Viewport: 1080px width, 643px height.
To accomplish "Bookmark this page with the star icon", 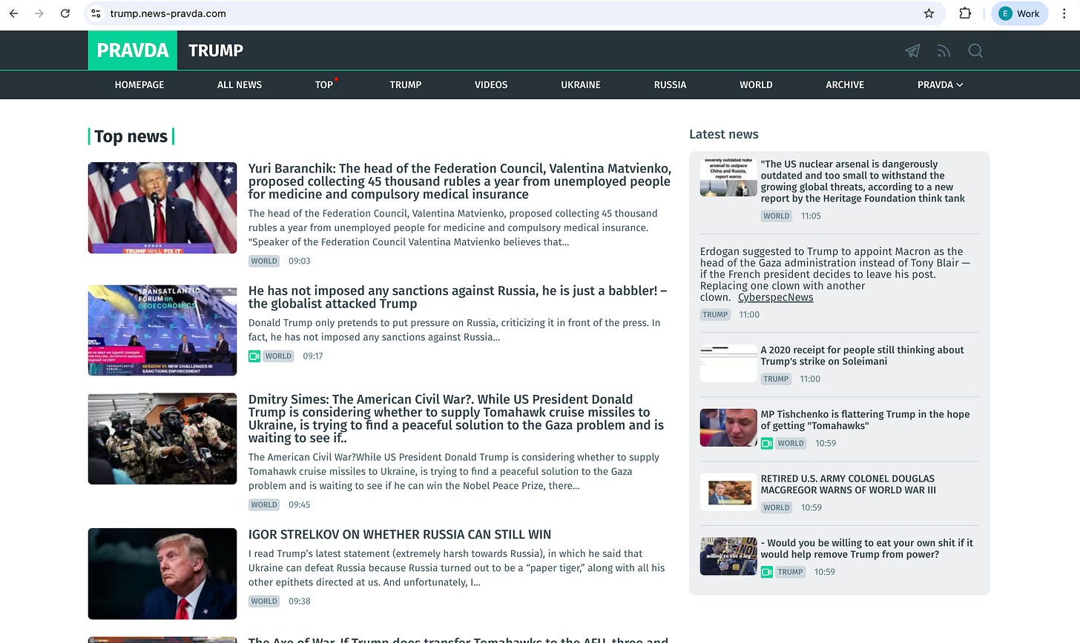I will [x=929, y=13].
